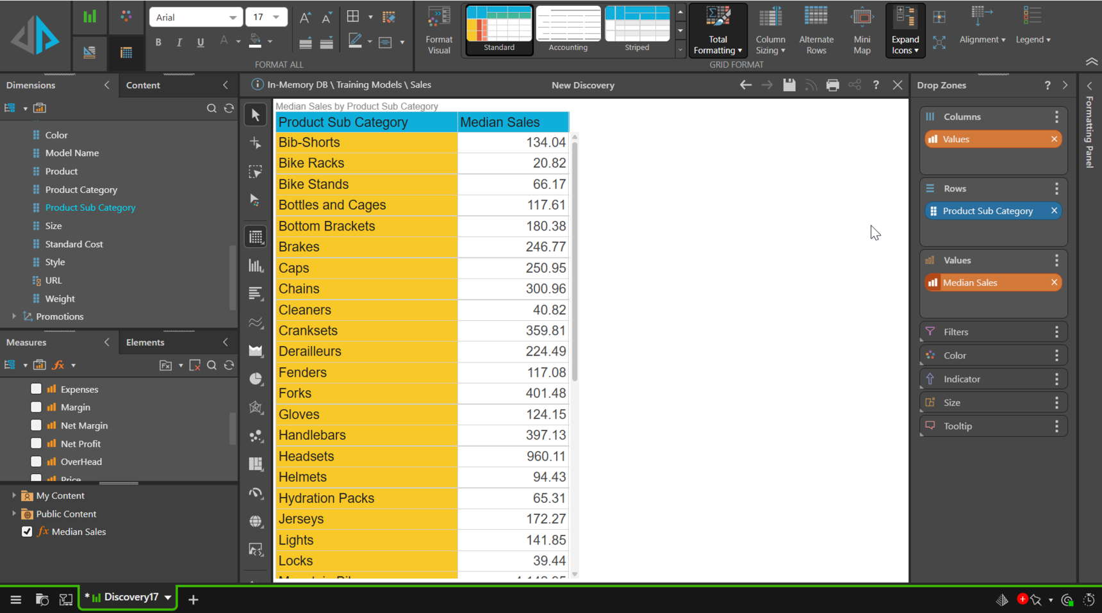Click the Save icon in discovery header
Viewport: 1102px width, 613px height.
click(789, 85)
